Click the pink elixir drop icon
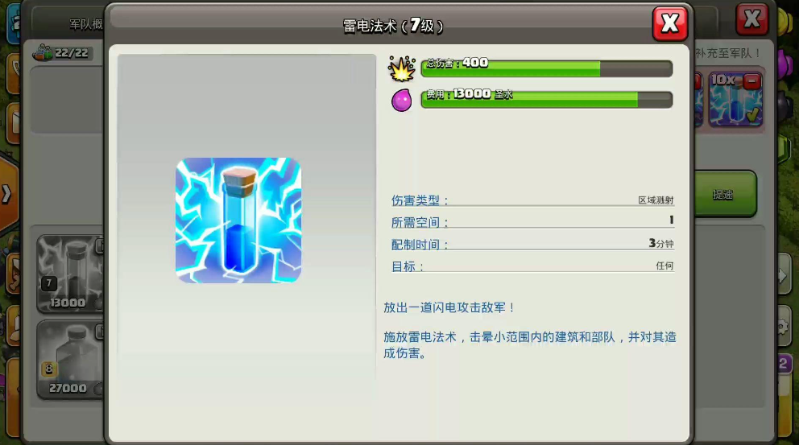 [401, 100]
